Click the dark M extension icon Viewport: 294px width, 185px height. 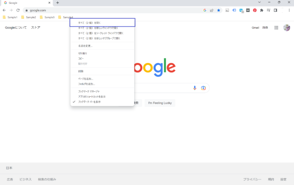click(x=248, y=10)
